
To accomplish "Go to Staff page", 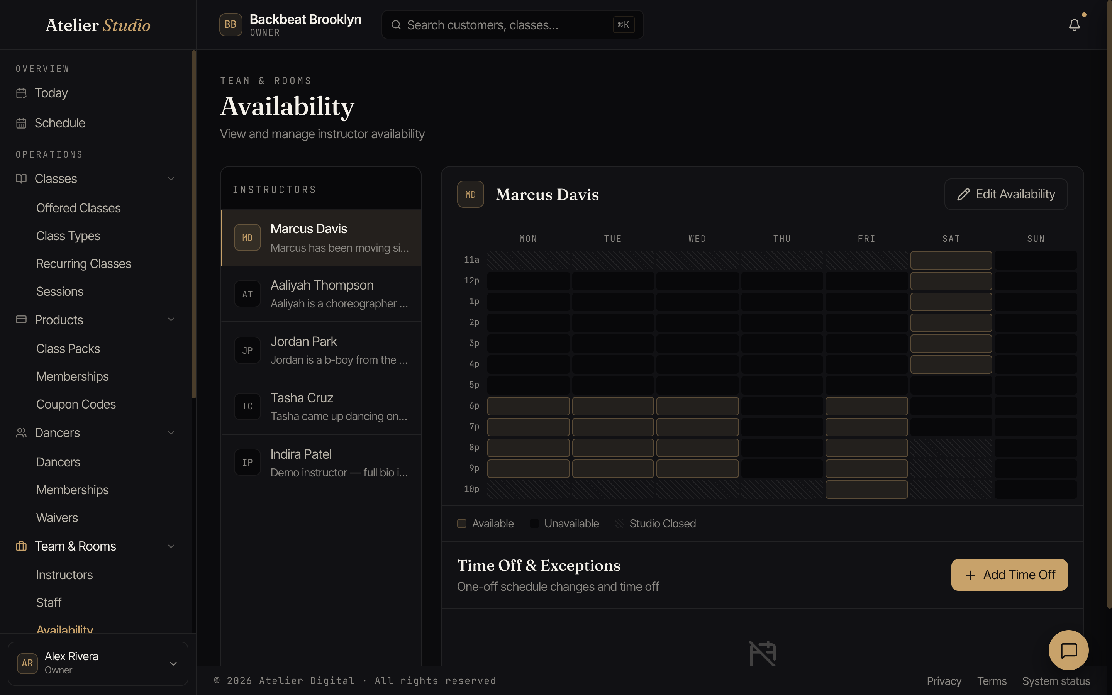I will [49, 603].
